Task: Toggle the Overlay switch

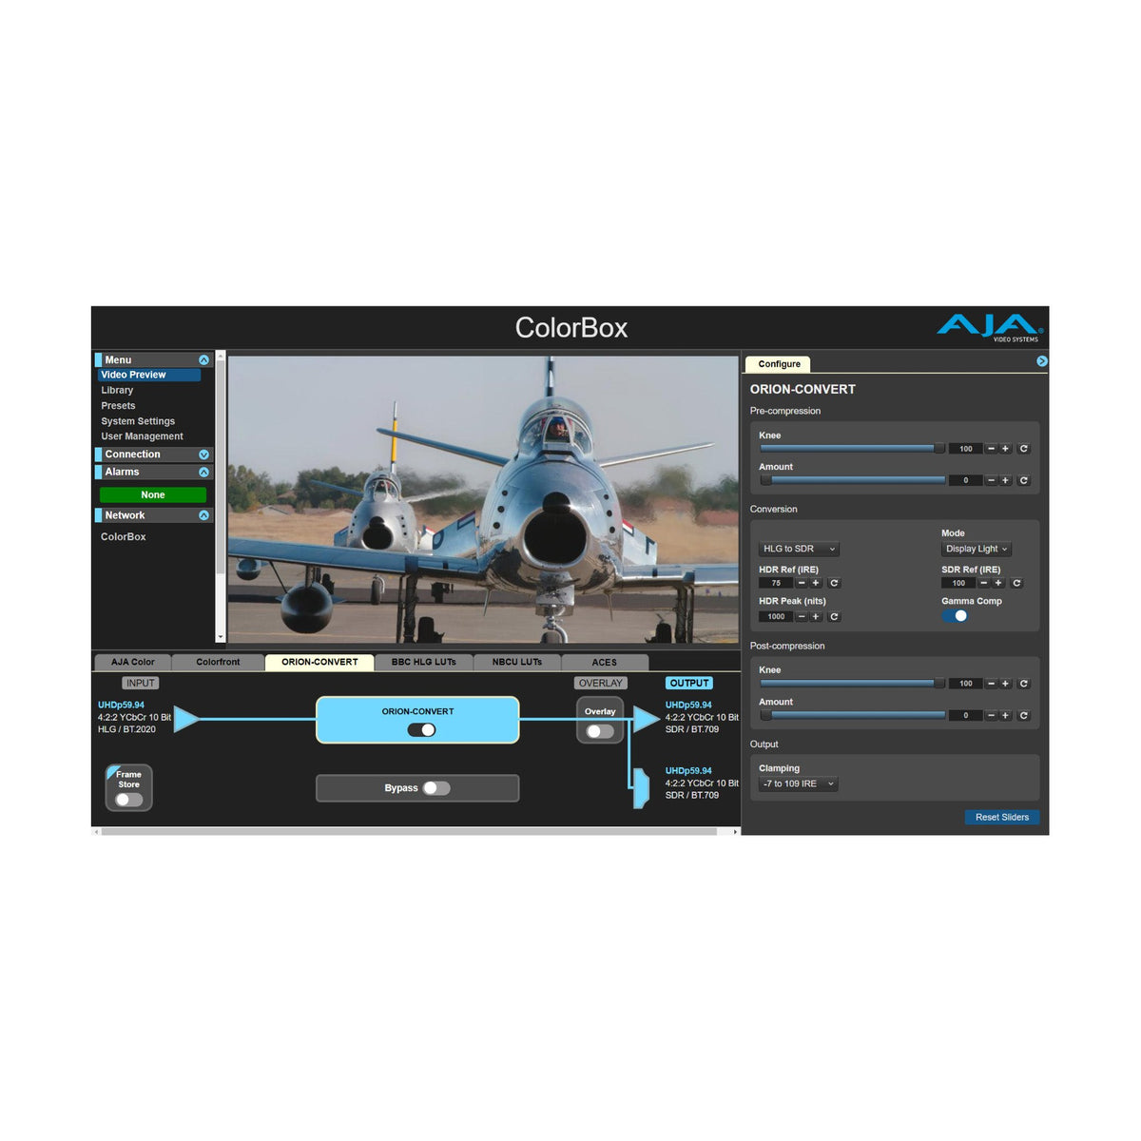Action: point(600,731)
